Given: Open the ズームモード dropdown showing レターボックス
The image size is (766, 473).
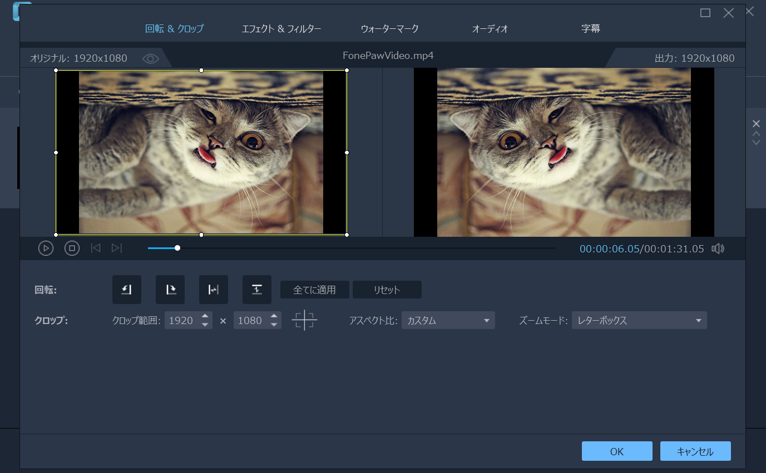Looking at the screenshot, I should click(639, 320).
